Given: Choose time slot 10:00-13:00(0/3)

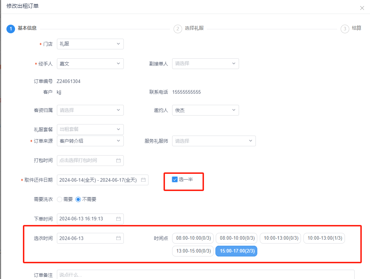Looking at the screenshot, I should pos(281,238).
